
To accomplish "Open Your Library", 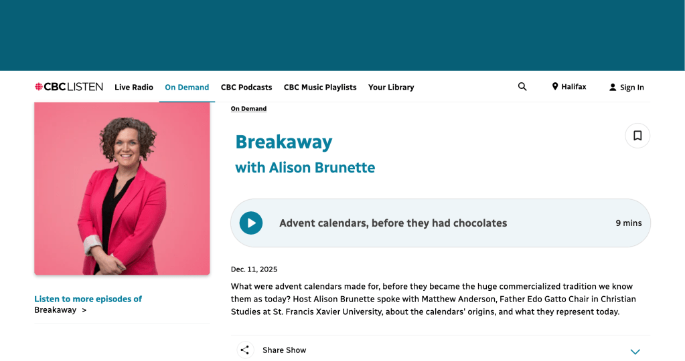I will [x=391, y=88].
